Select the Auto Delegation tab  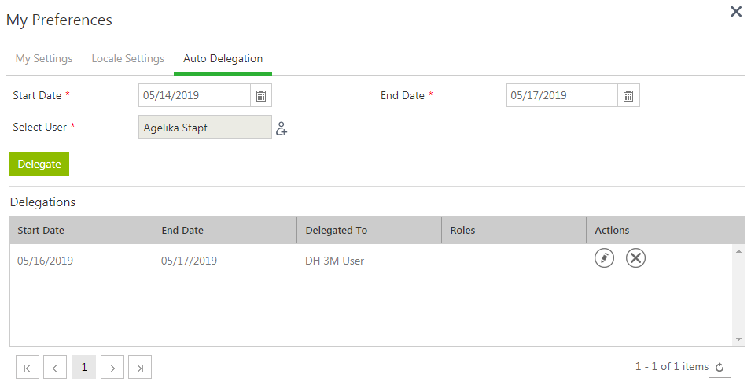[223, 59]
